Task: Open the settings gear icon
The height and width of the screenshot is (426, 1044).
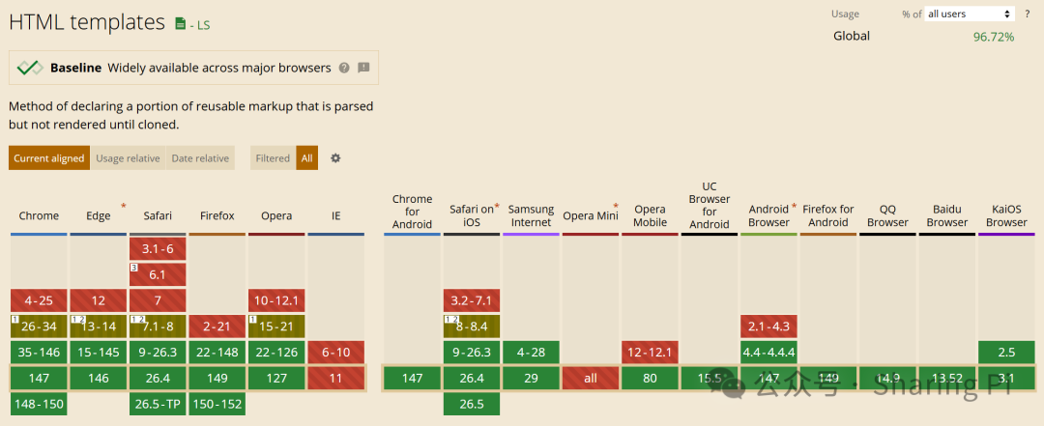Action: coord(335,158)
